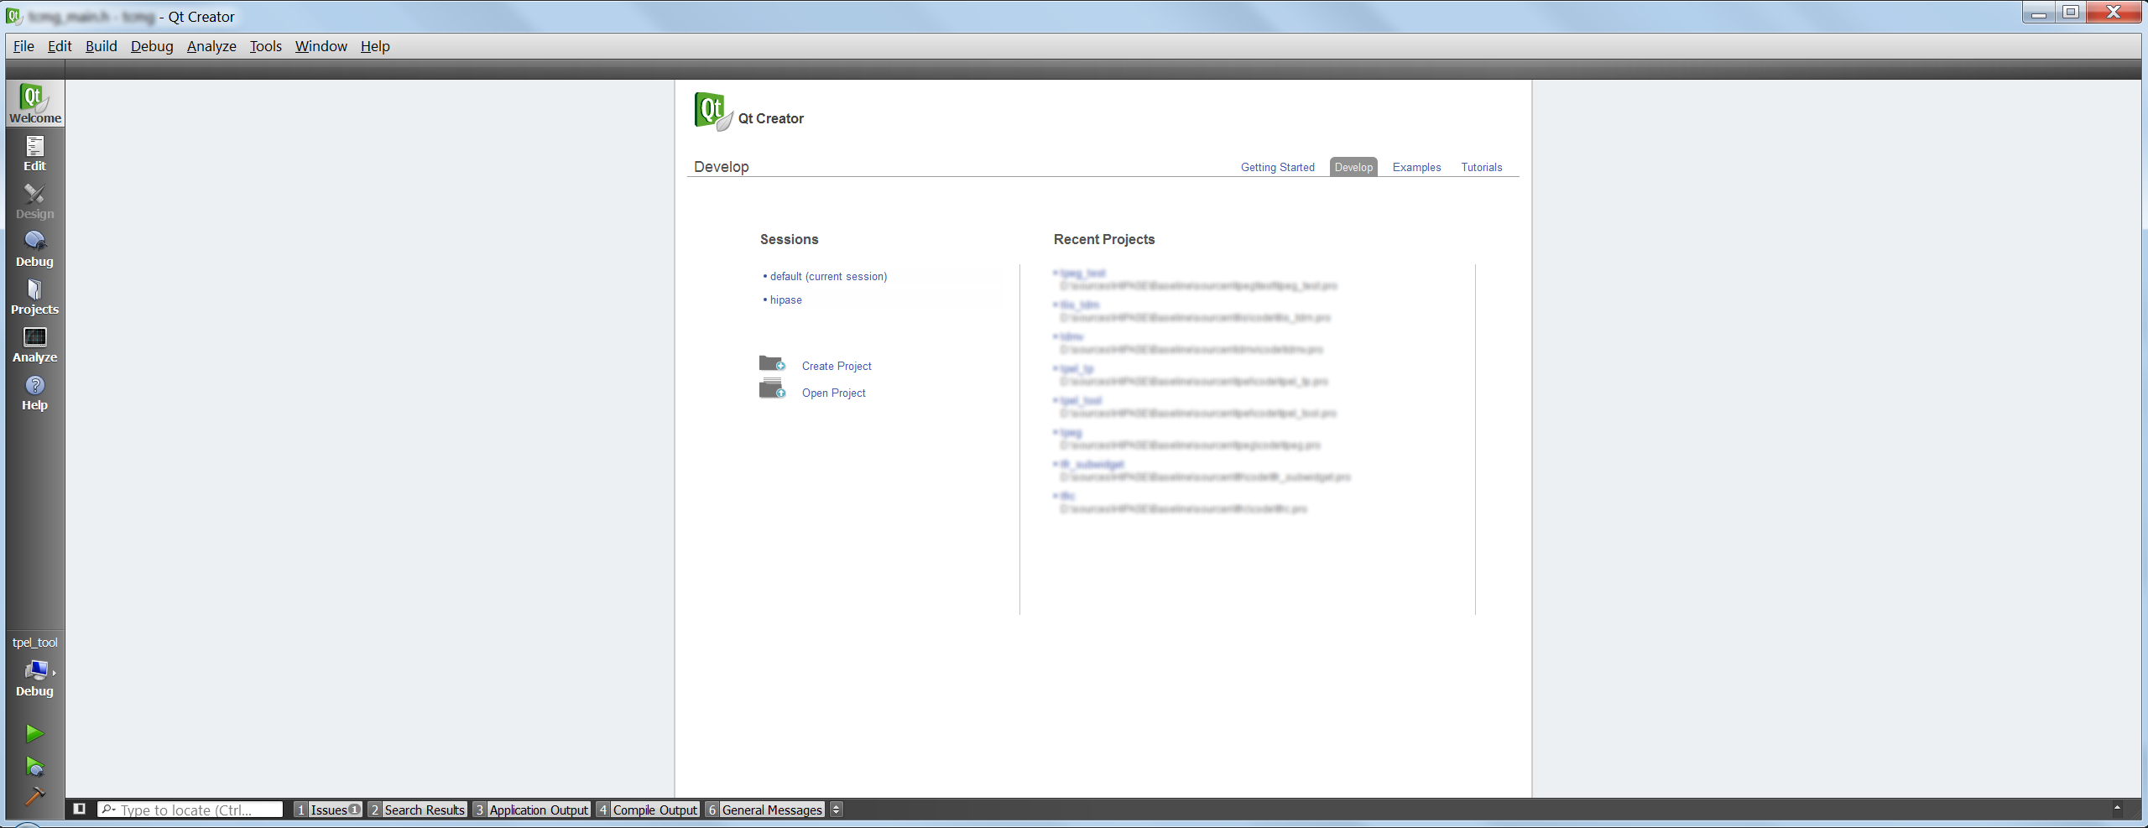Viewport: 2148px width, 828px height.
Task: Open the General Messages pane
Action: (765, 810)
